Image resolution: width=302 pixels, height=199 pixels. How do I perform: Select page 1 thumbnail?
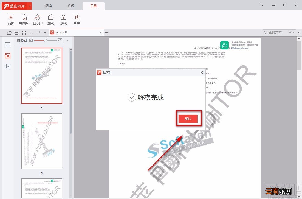pyautogui.click(x=42, y=76)
